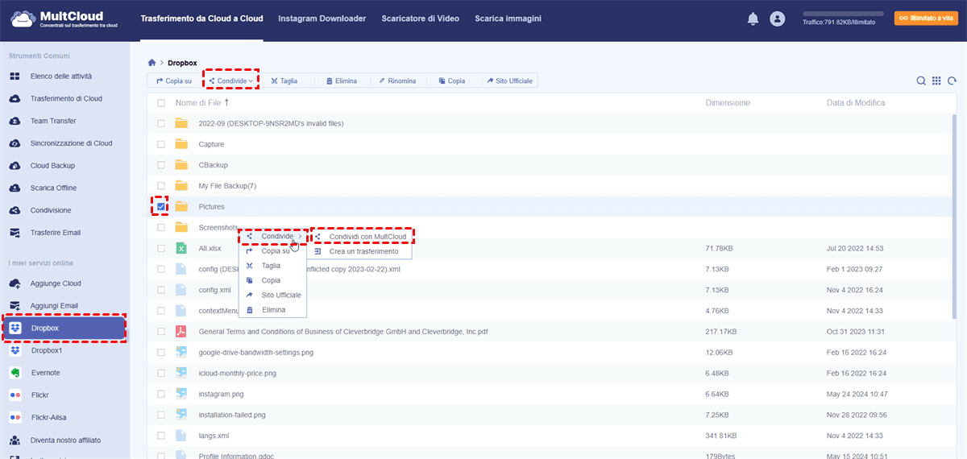
Task: Click the traffic usage progress bar
Action: point(843,14)
